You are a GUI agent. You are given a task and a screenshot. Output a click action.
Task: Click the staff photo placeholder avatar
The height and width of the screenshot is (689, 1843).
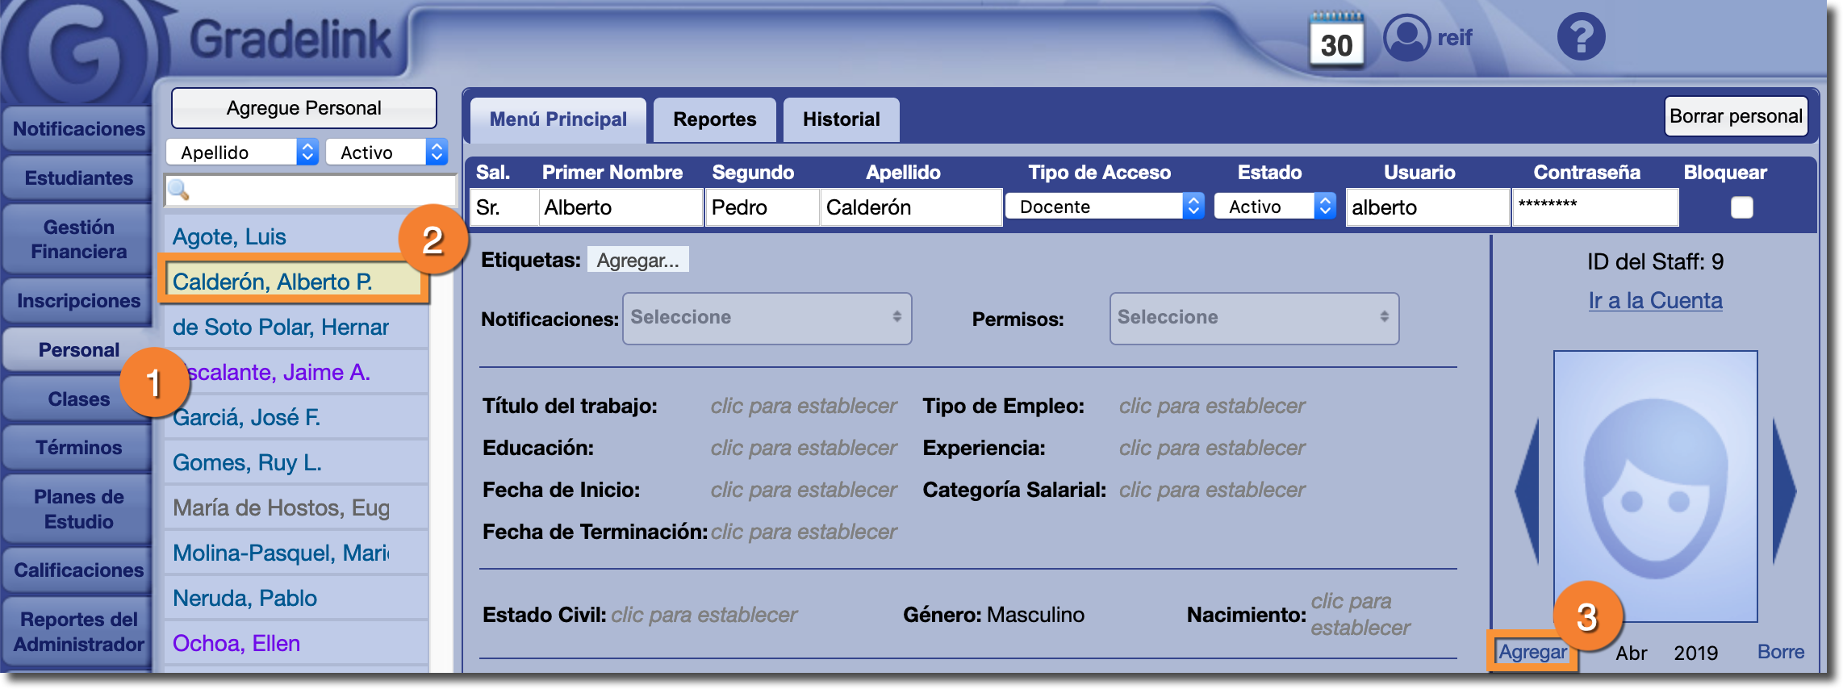click(1655, 486)
